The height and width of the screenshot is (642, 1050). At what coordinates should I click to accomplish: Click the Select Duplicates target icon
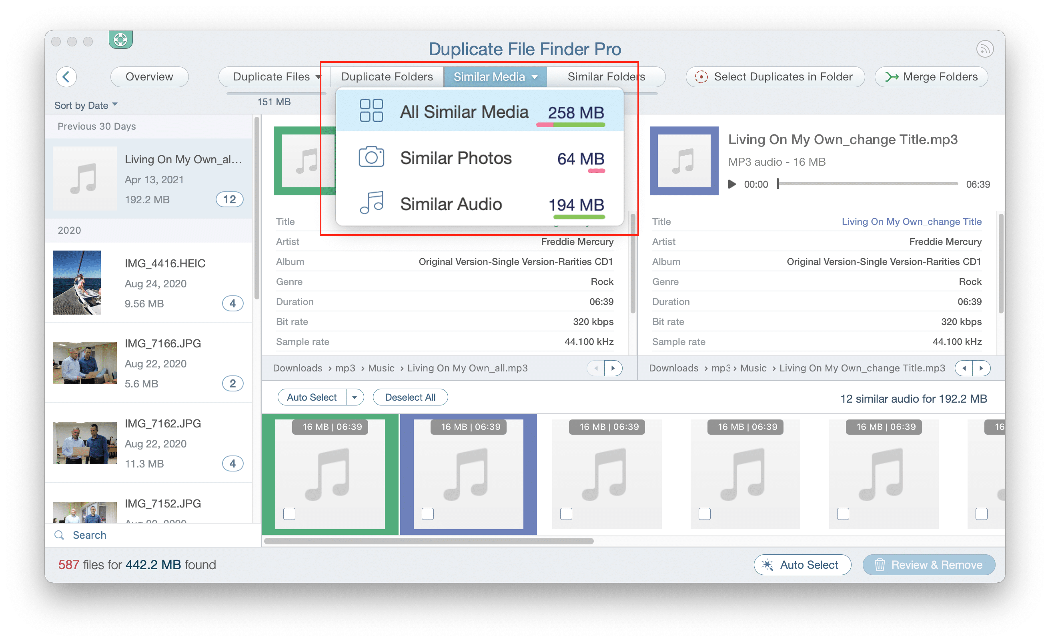tap(701, 77)
